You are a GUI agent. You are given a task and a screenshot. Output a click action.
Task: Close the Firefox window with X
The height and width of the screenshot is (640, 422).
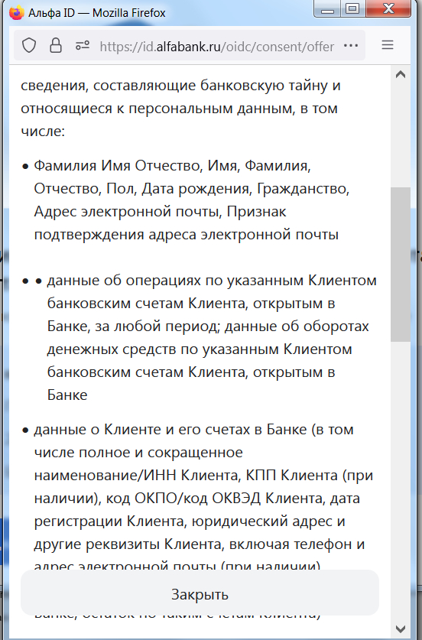click(x=388, y=9)
